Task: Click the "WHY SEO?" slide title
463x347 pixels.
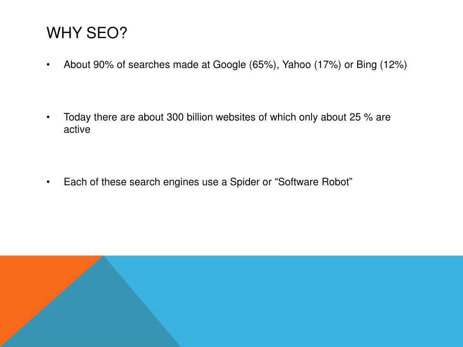Action: [87, 33]
